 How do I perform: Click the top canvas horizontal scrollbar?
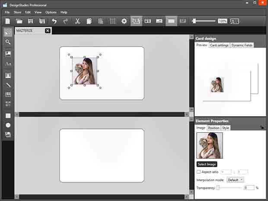(102, 114)
